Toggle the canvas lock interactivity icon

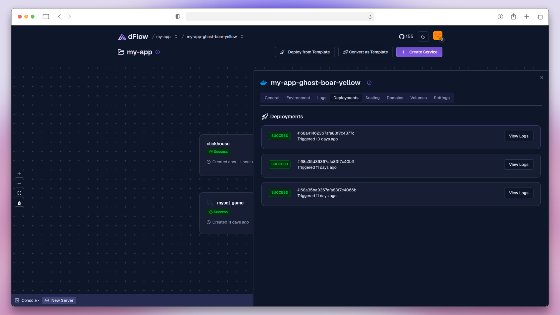click(19, 203)
